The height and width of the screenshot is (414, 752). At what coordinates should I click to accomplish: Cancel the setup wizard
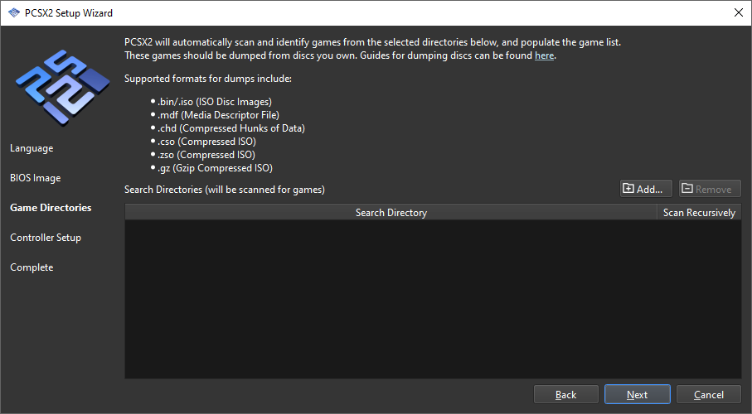pos(708,395)
